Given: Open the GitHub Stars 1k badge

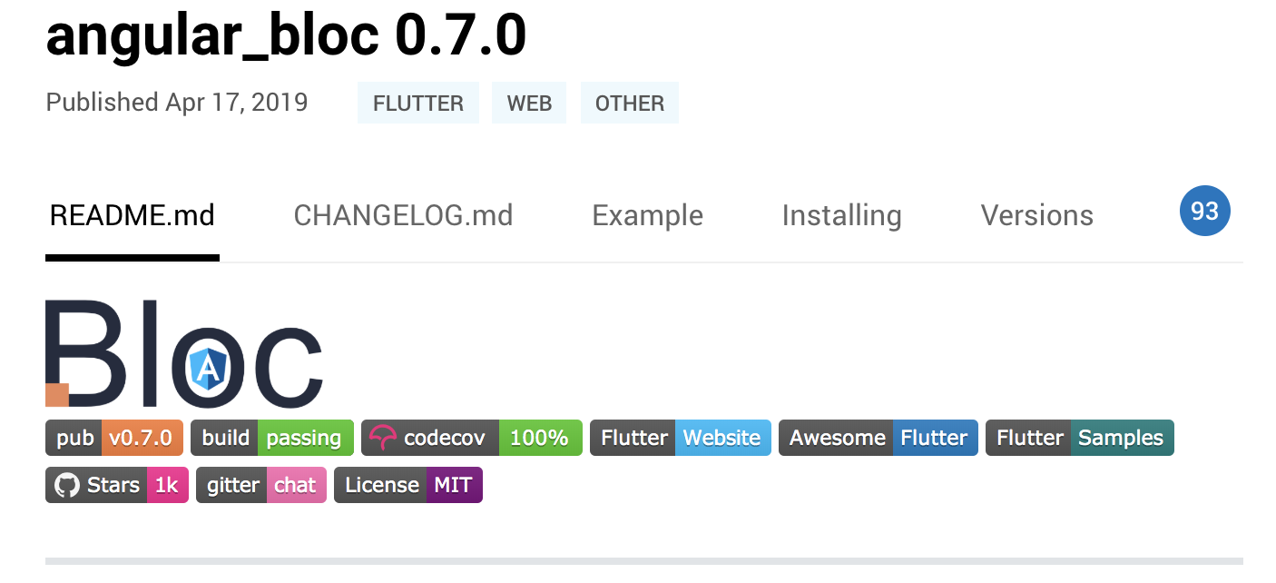Looking at the screenshot, I should coord(117,485).
